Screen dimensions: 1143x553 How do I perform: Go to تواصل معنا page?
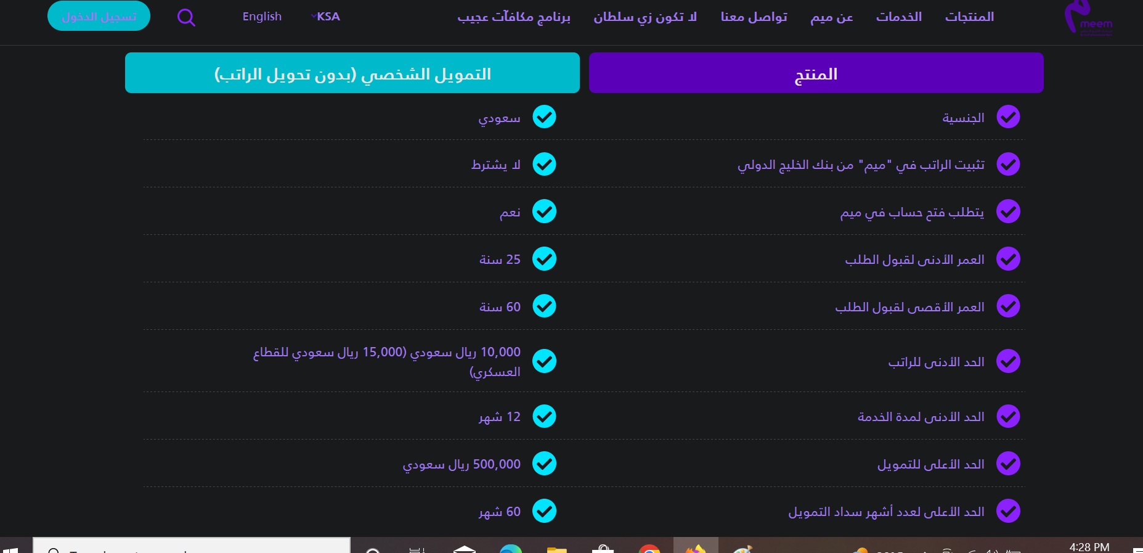(x=754, y=17)
